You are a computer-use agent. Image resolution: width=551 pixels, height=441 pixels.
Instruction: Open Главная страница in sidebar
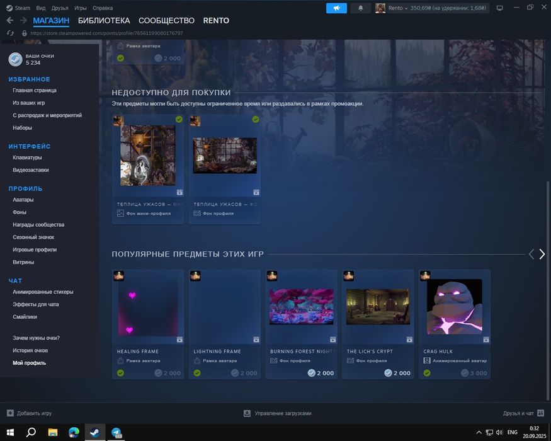[x=35, y=90]
